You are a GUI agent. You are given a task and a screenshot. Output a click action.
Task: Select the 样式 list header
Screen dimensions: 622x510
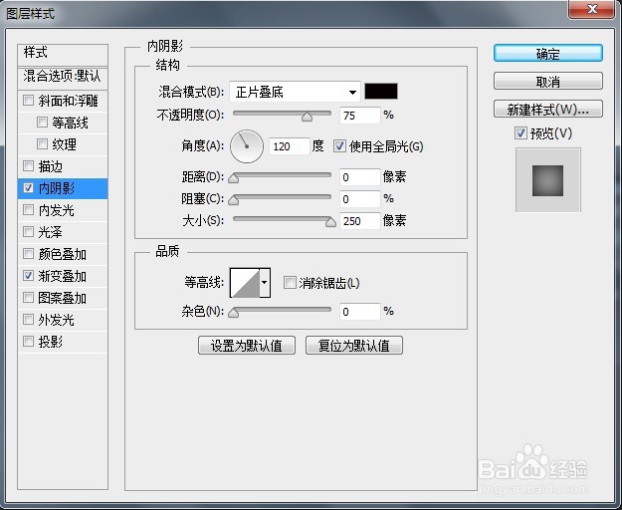point(63,53)
